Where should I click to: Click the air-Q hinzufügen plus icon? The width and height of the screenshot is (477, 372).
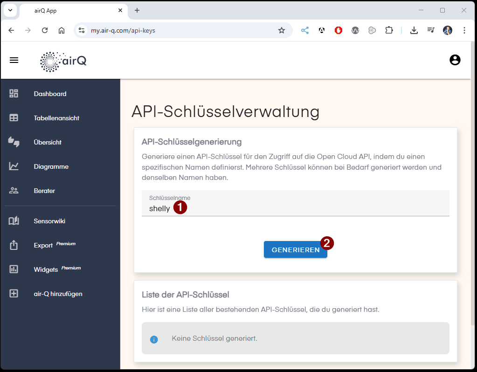pos(14,294)
